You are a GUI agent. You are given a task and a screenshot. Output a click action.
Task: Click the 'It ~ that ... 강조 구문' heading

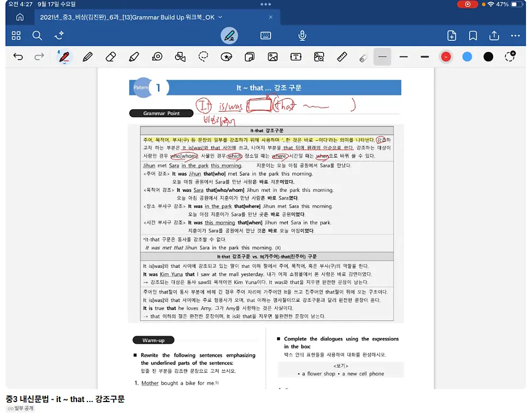click(x=269, y=88)
